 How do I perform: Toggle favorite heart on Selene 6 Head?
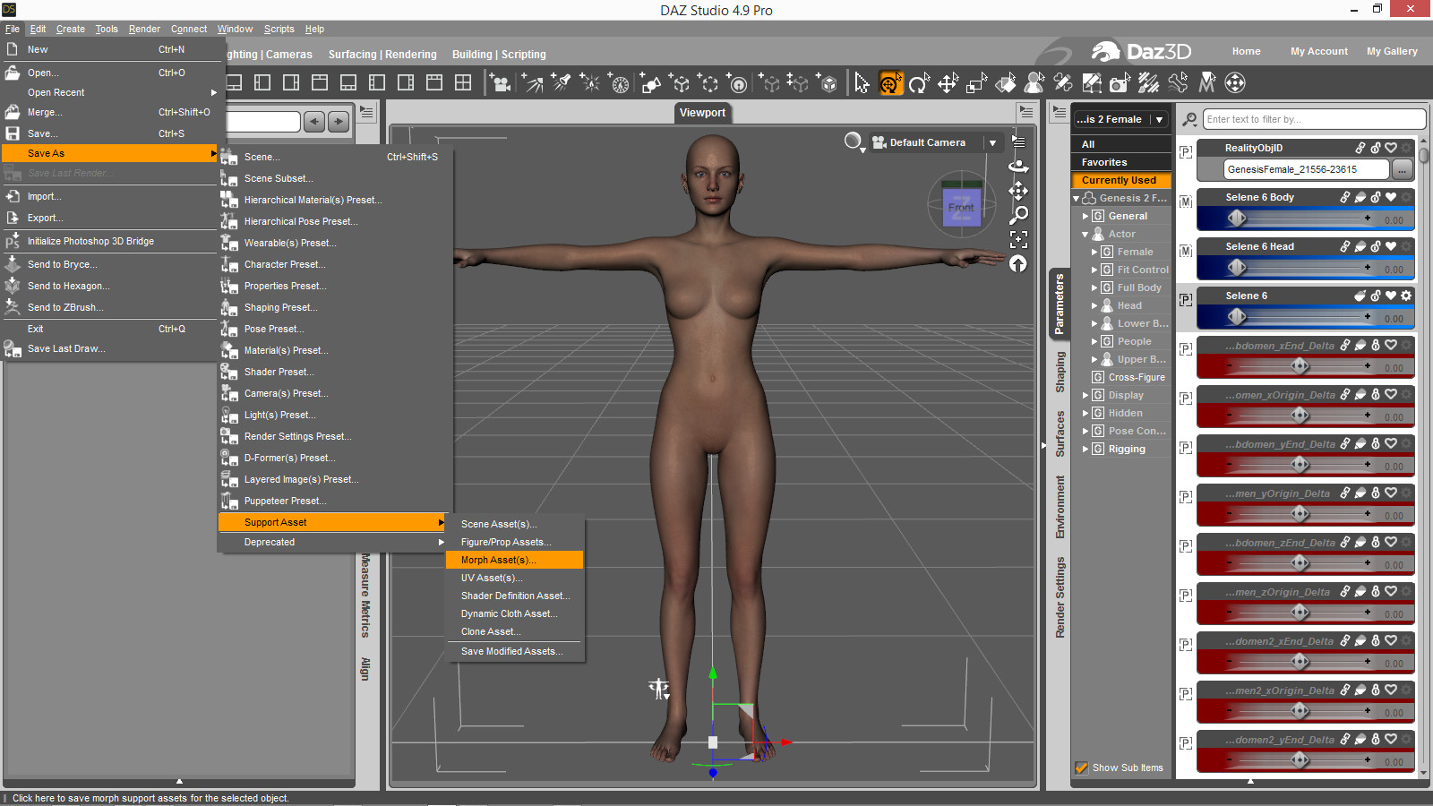click(1391, 246)
